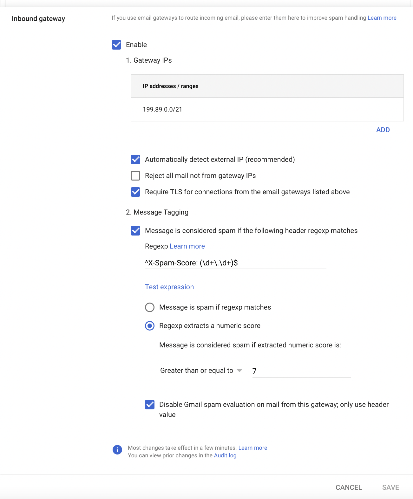Click ADD to add gateway IP
Image resolution: width=413 pixels, height=499 pixels.
[x=383, y=130]
